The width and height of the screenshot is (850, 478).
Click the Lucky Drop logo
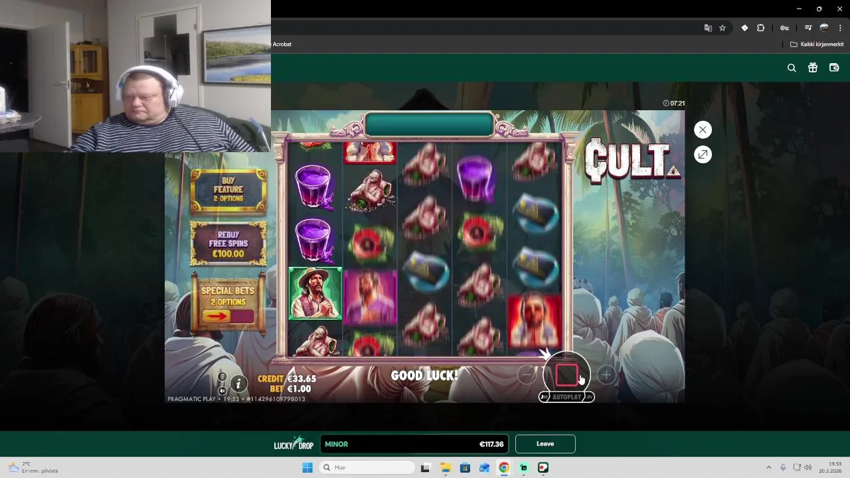pyautogui.click(x=294, y=444)
